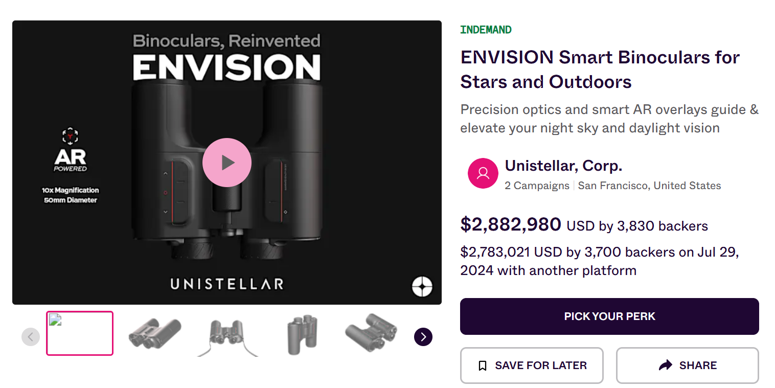
Task: Select the upright binoculars thumbnail
Action: pyautogui.click(x=302, y=334)
